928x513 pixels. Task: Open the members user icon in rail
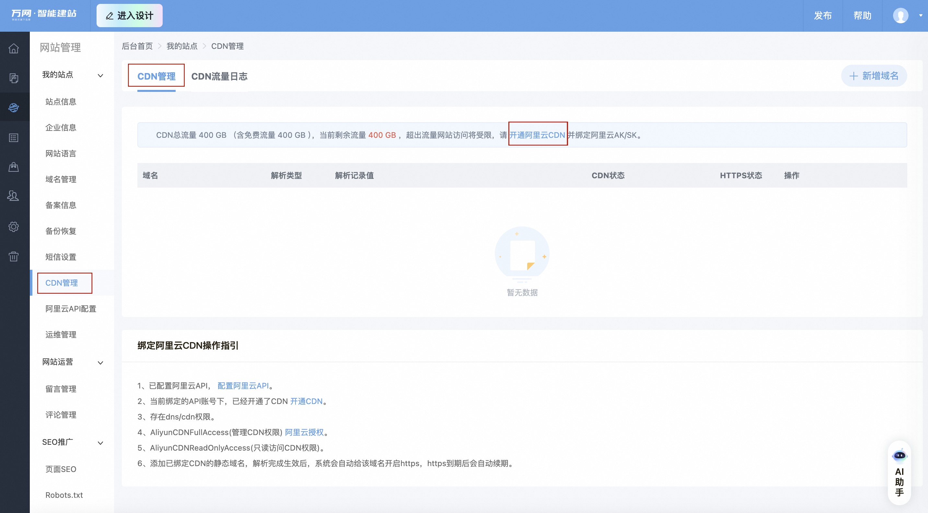pyautogui.click(x=14, y=196)
